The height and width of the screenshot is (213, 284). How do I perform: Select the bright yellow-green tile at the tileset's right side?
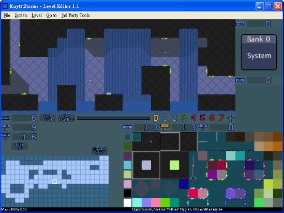(x=268, y=184)
